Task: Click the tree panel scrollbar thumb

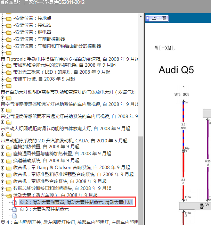Action: coord(140,180)
